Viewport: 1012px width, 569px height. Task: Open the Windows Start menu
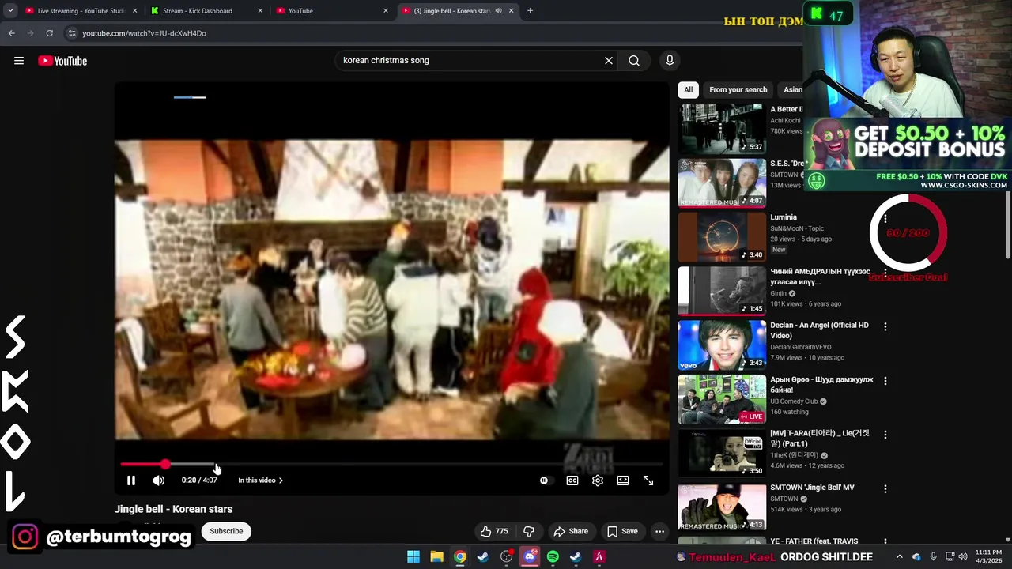[413, 557]
